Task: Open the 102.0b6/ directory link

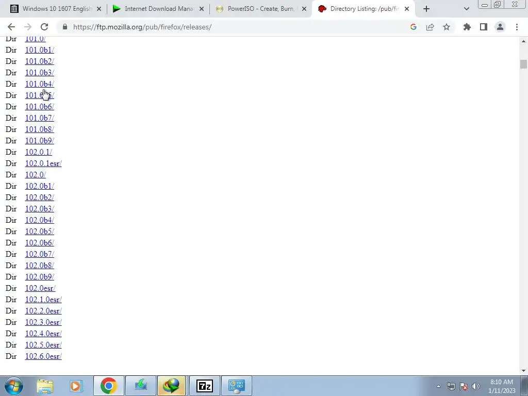Action: pos(39,243)
